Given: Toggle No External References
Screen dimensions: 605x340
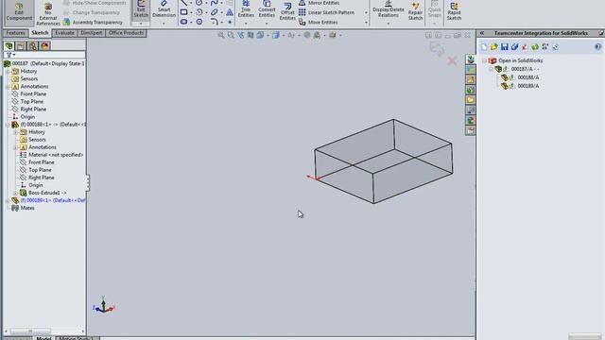Looking at the screenshot, I should [48, 15].
